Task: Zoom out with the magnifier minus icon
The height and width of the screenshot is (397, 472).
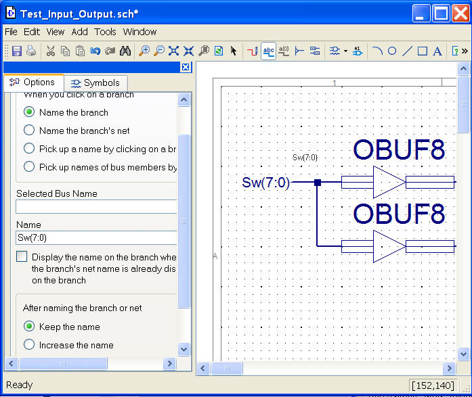Action: 159,51
